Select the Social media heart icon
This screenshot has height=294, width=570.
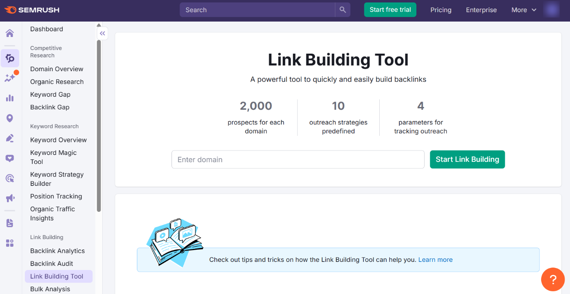pyautogui.click(x=10, y=158)
